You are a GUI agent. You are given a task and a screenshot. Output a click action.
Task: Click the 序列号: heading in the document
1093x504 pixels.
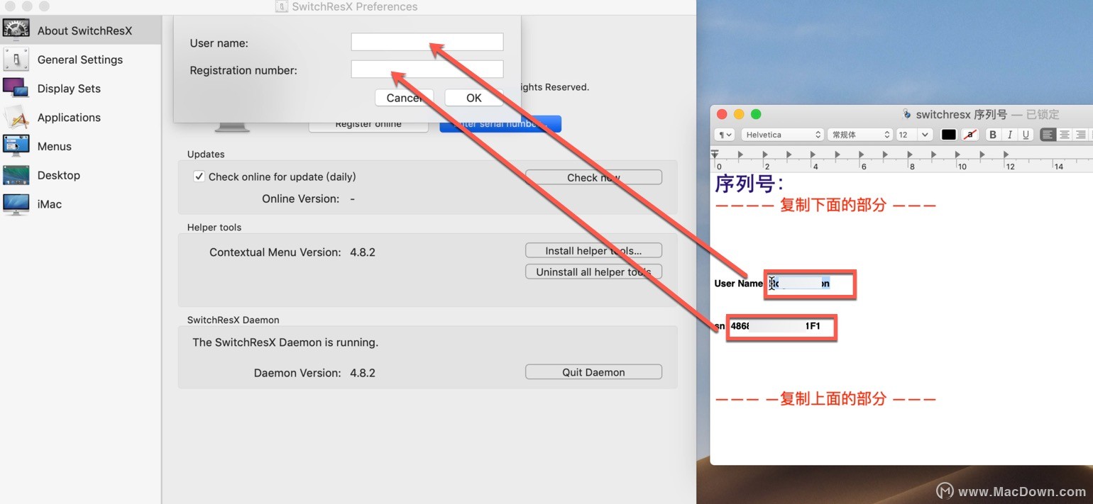(749, 184)
